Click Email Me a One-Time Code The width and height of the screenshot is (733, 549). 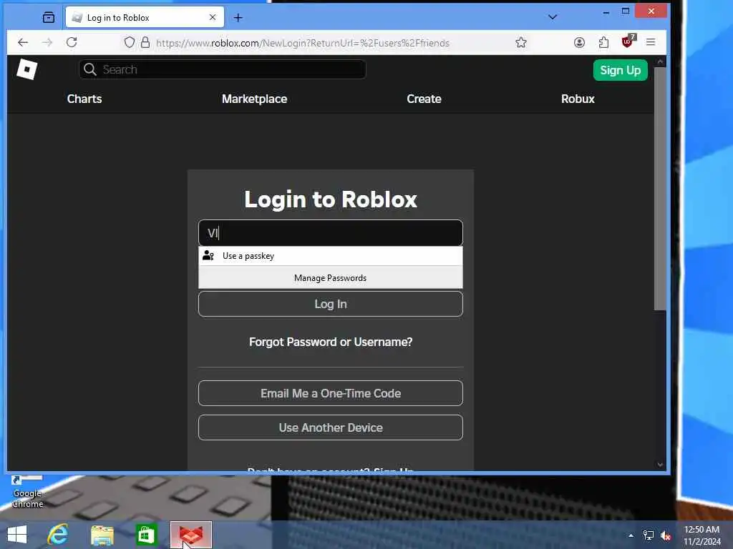pyautogui.click(x=331, y=393)
